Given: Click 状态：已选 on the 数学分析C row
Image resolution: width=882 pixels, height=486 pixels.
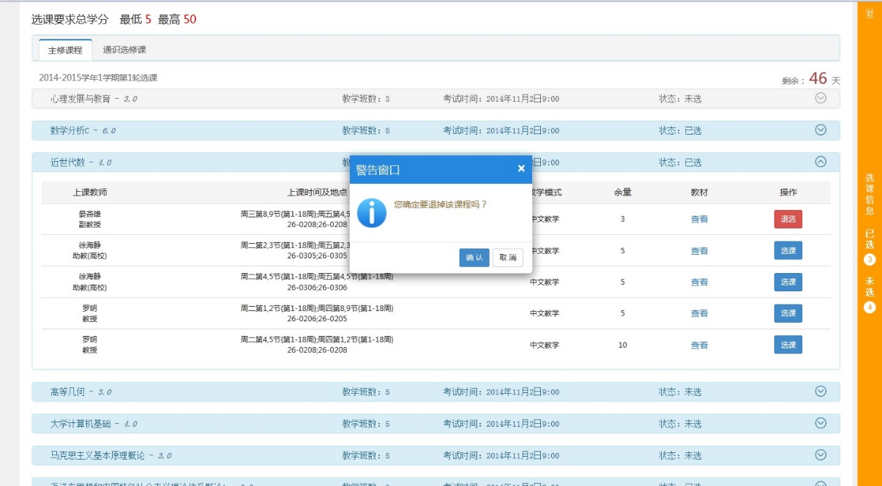Looking at the screenshot, I should point(680,130).
